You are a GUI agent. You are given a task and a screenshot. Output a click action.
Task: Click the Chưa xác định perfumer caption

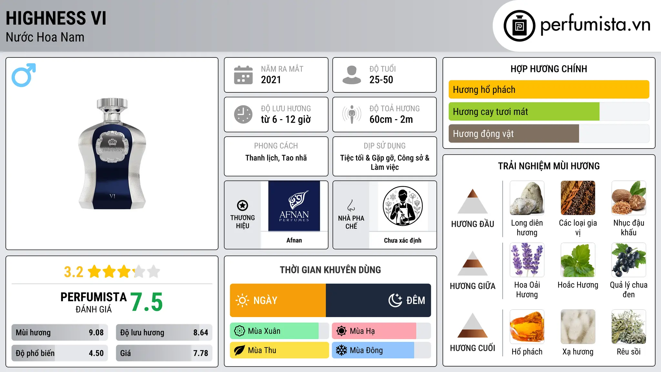402,240
